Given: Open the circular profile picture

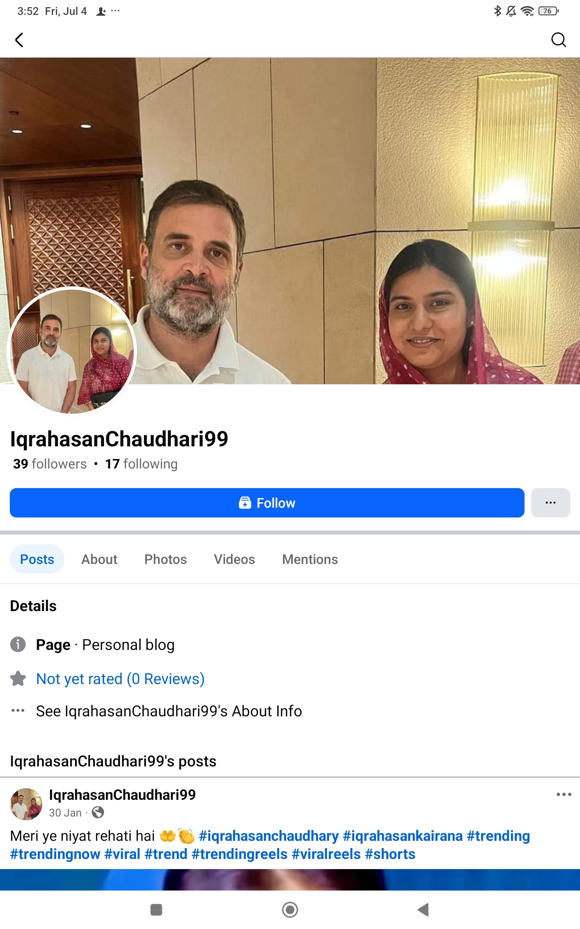Looking at the screenshot, I should pos(72,351).
